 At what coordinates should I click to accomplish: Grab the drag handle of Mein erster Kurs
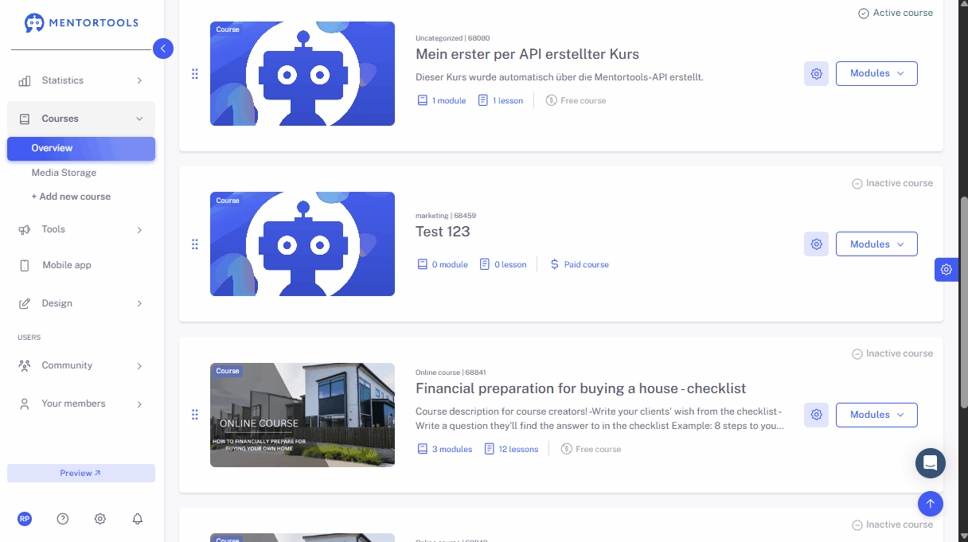click(x=195, y=74)
